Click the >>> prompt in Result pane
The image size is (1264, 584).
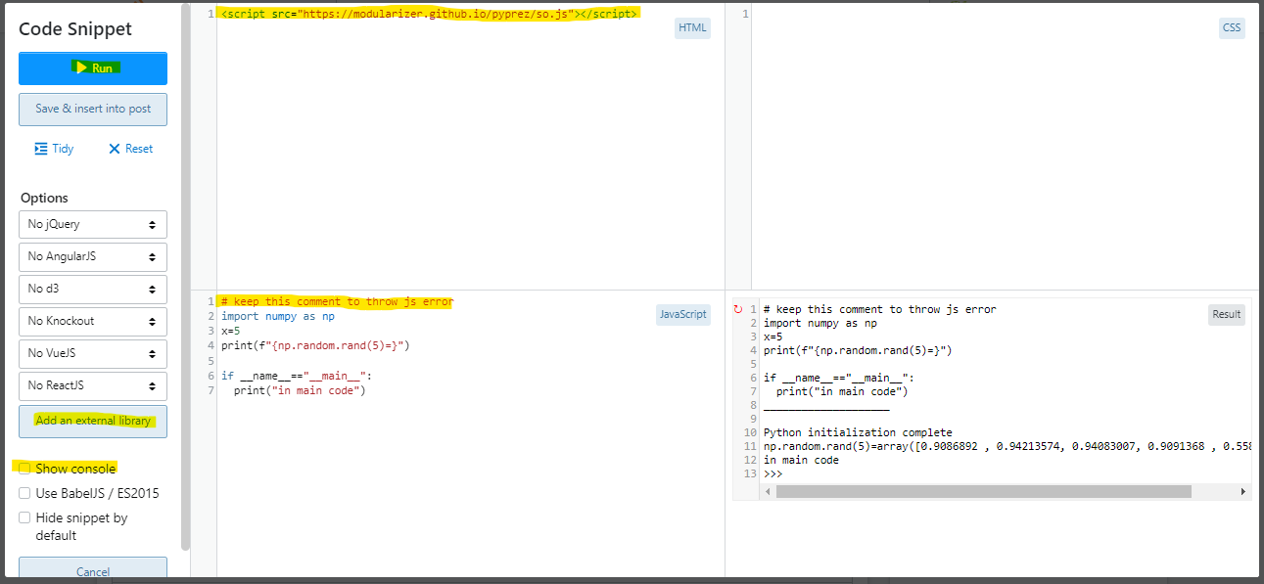click(x=773, y=473)
